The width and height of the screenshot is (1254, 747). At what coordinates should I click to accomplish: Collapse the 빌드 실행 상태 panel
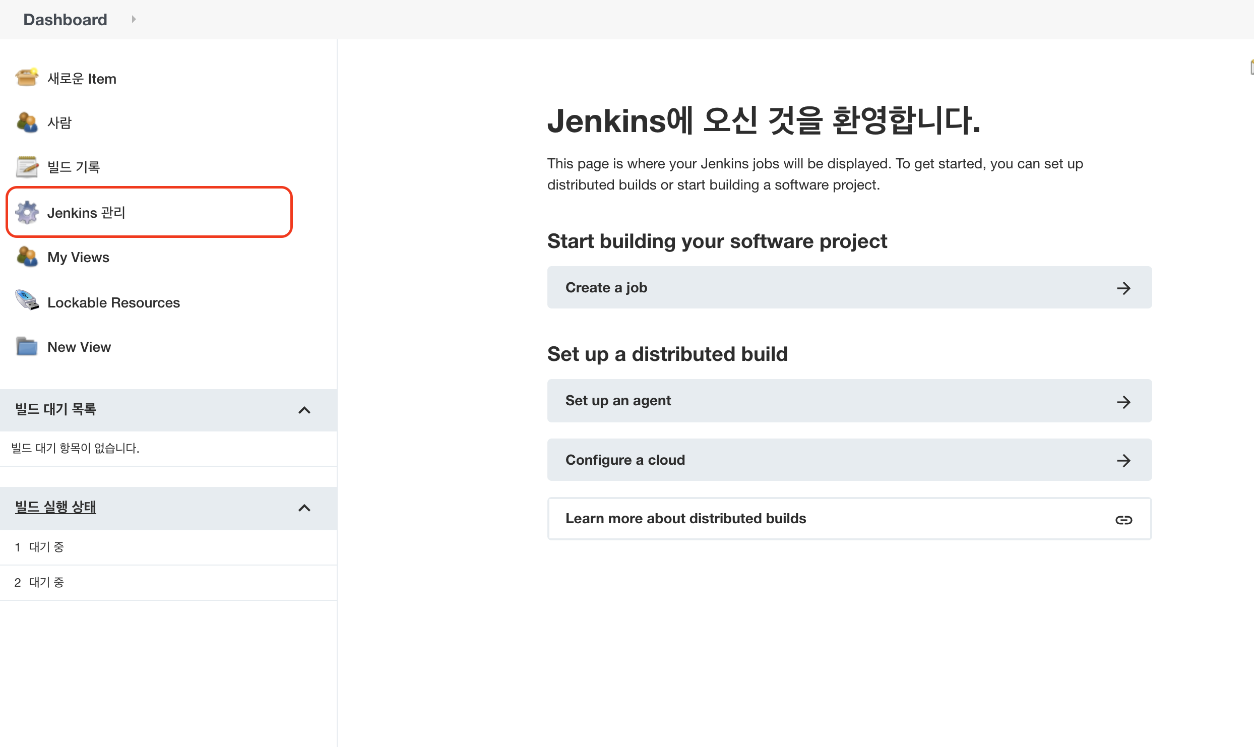pyautogui.click(x=304, y=508)
